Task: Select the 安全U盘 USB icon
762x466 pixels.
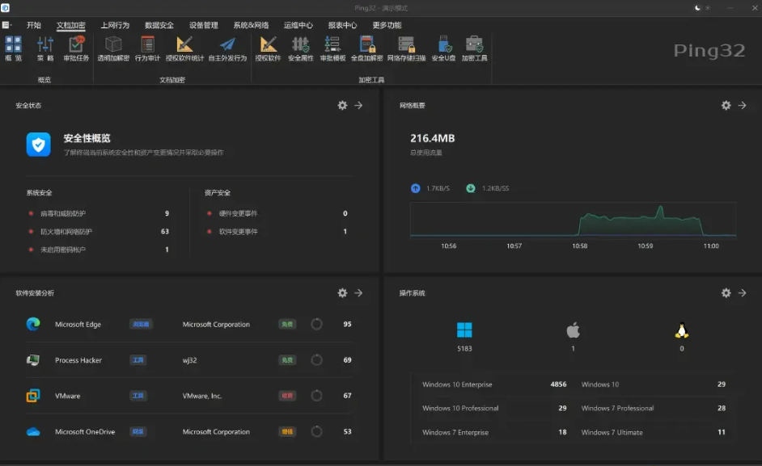Action: pos(444,44)
